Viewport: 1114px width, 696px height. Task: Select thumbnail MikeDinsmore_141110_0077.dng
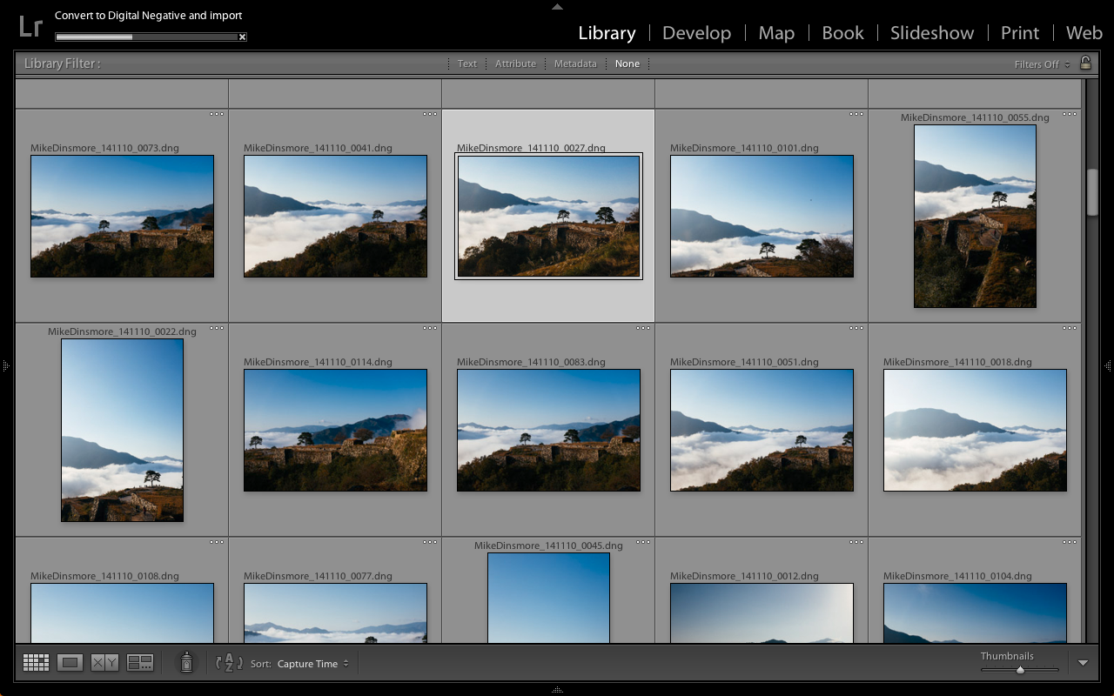(335, 613)
